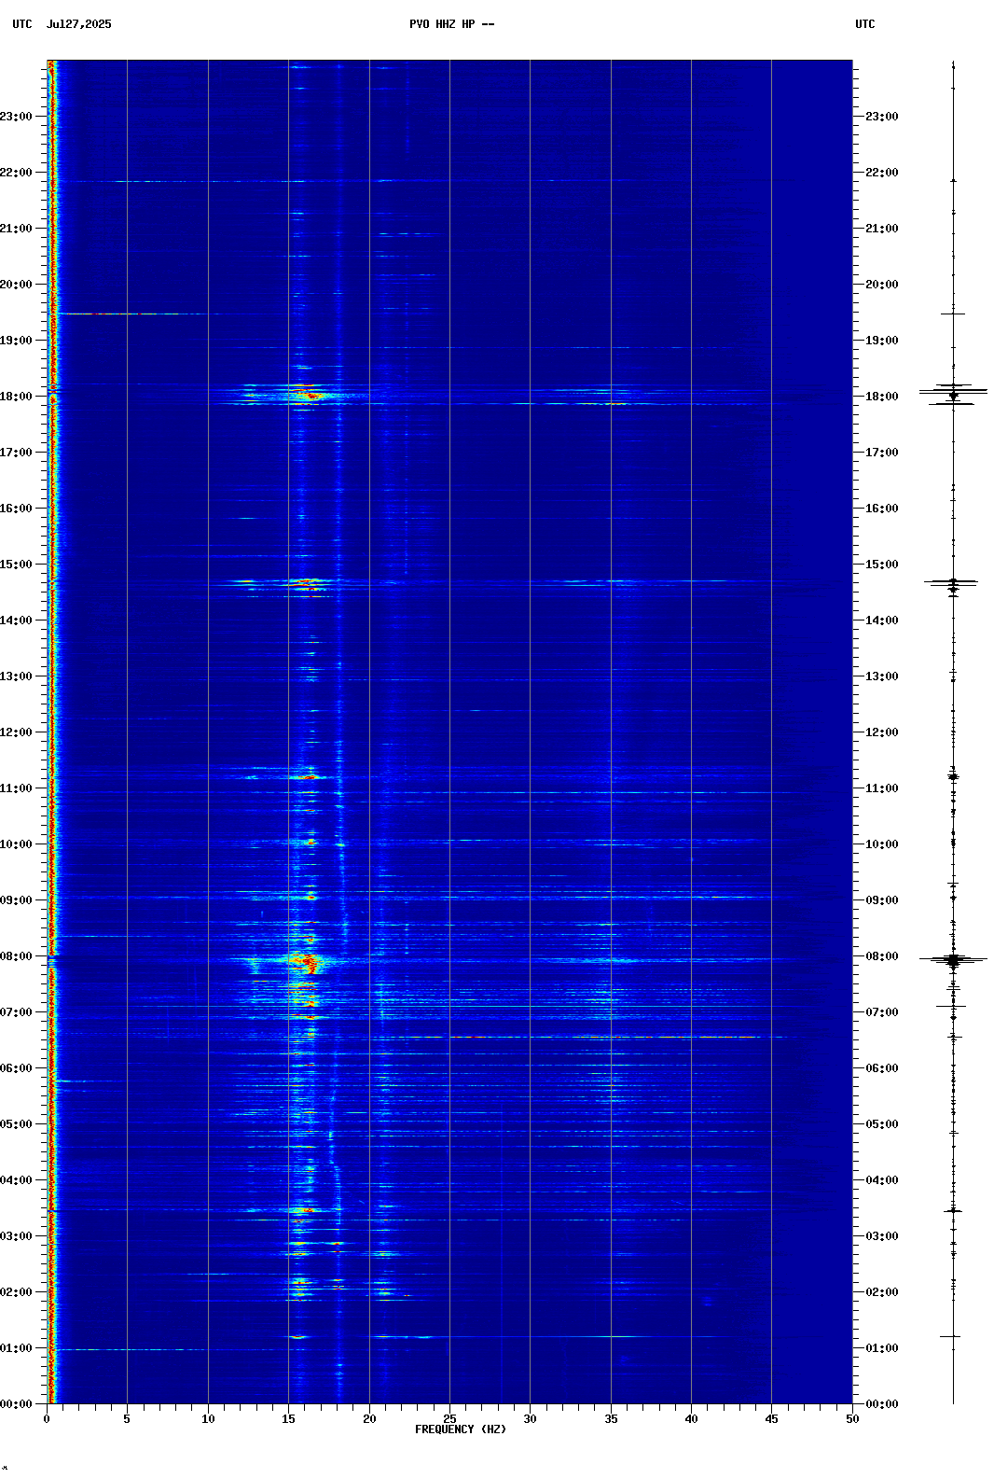
Task: Select 23:00 on the left time axis
Action: (x=16, y=117)
